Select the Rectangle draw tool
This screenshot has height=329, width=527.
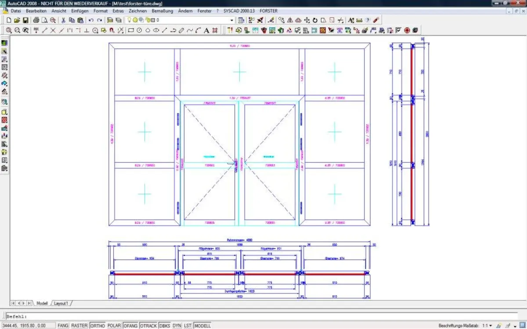point(131,30)
